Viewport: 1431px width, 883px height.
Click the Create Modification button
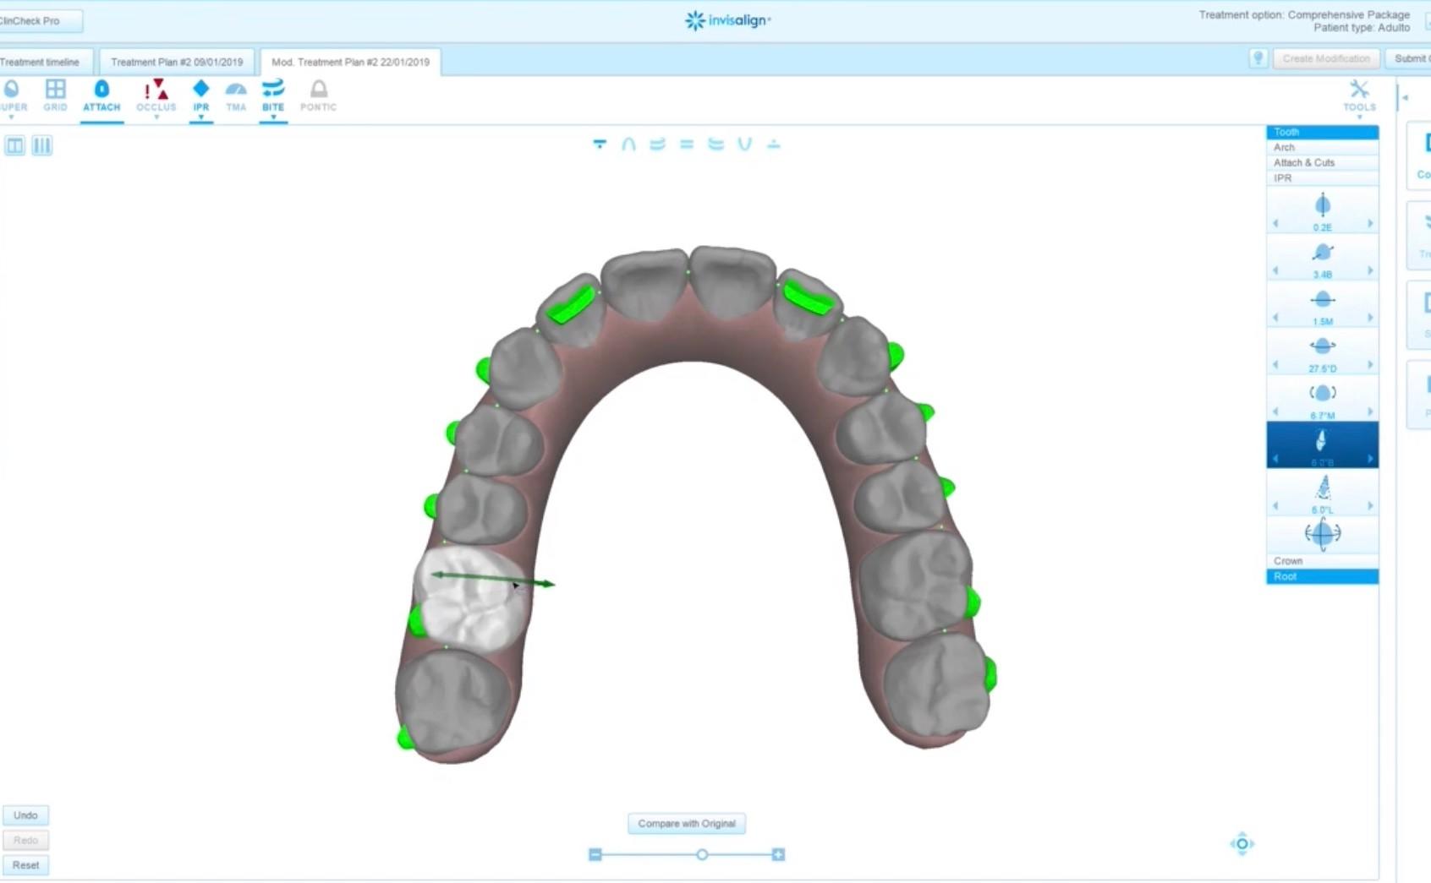1326,58
